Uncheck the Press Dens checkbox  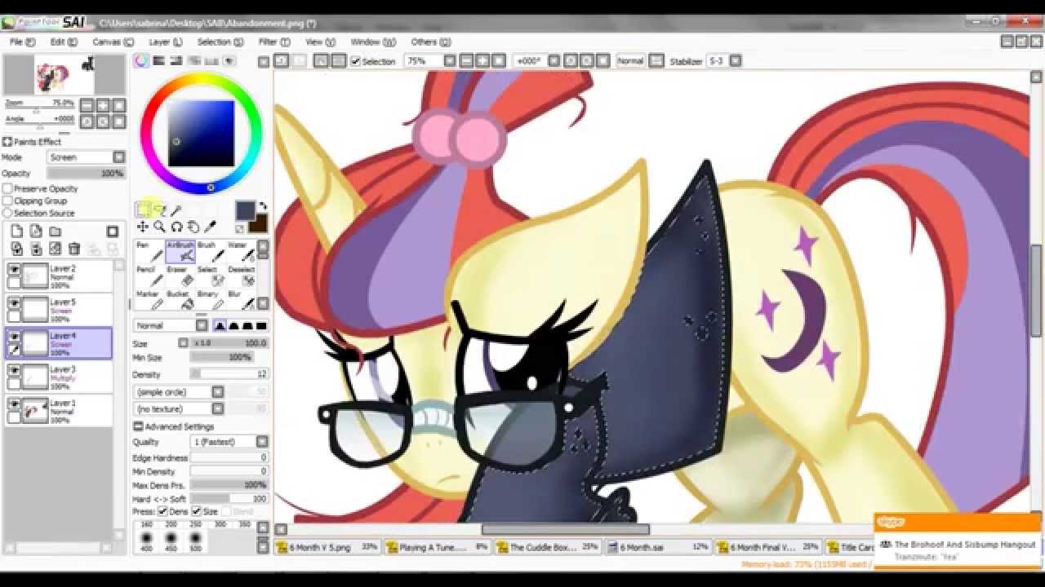click(162, 511)
